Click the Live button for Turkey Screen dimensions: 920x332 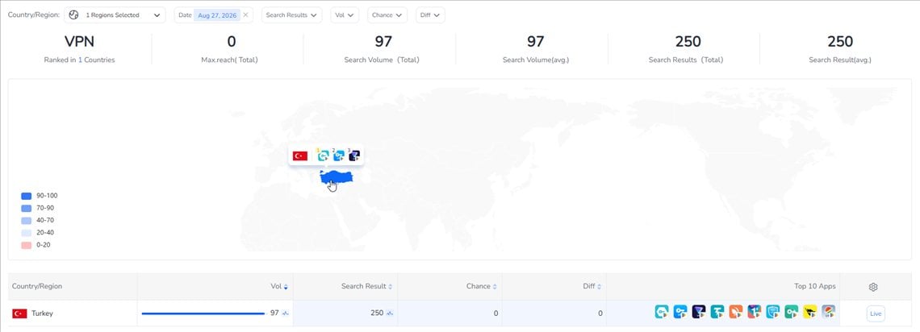point(876,313)
